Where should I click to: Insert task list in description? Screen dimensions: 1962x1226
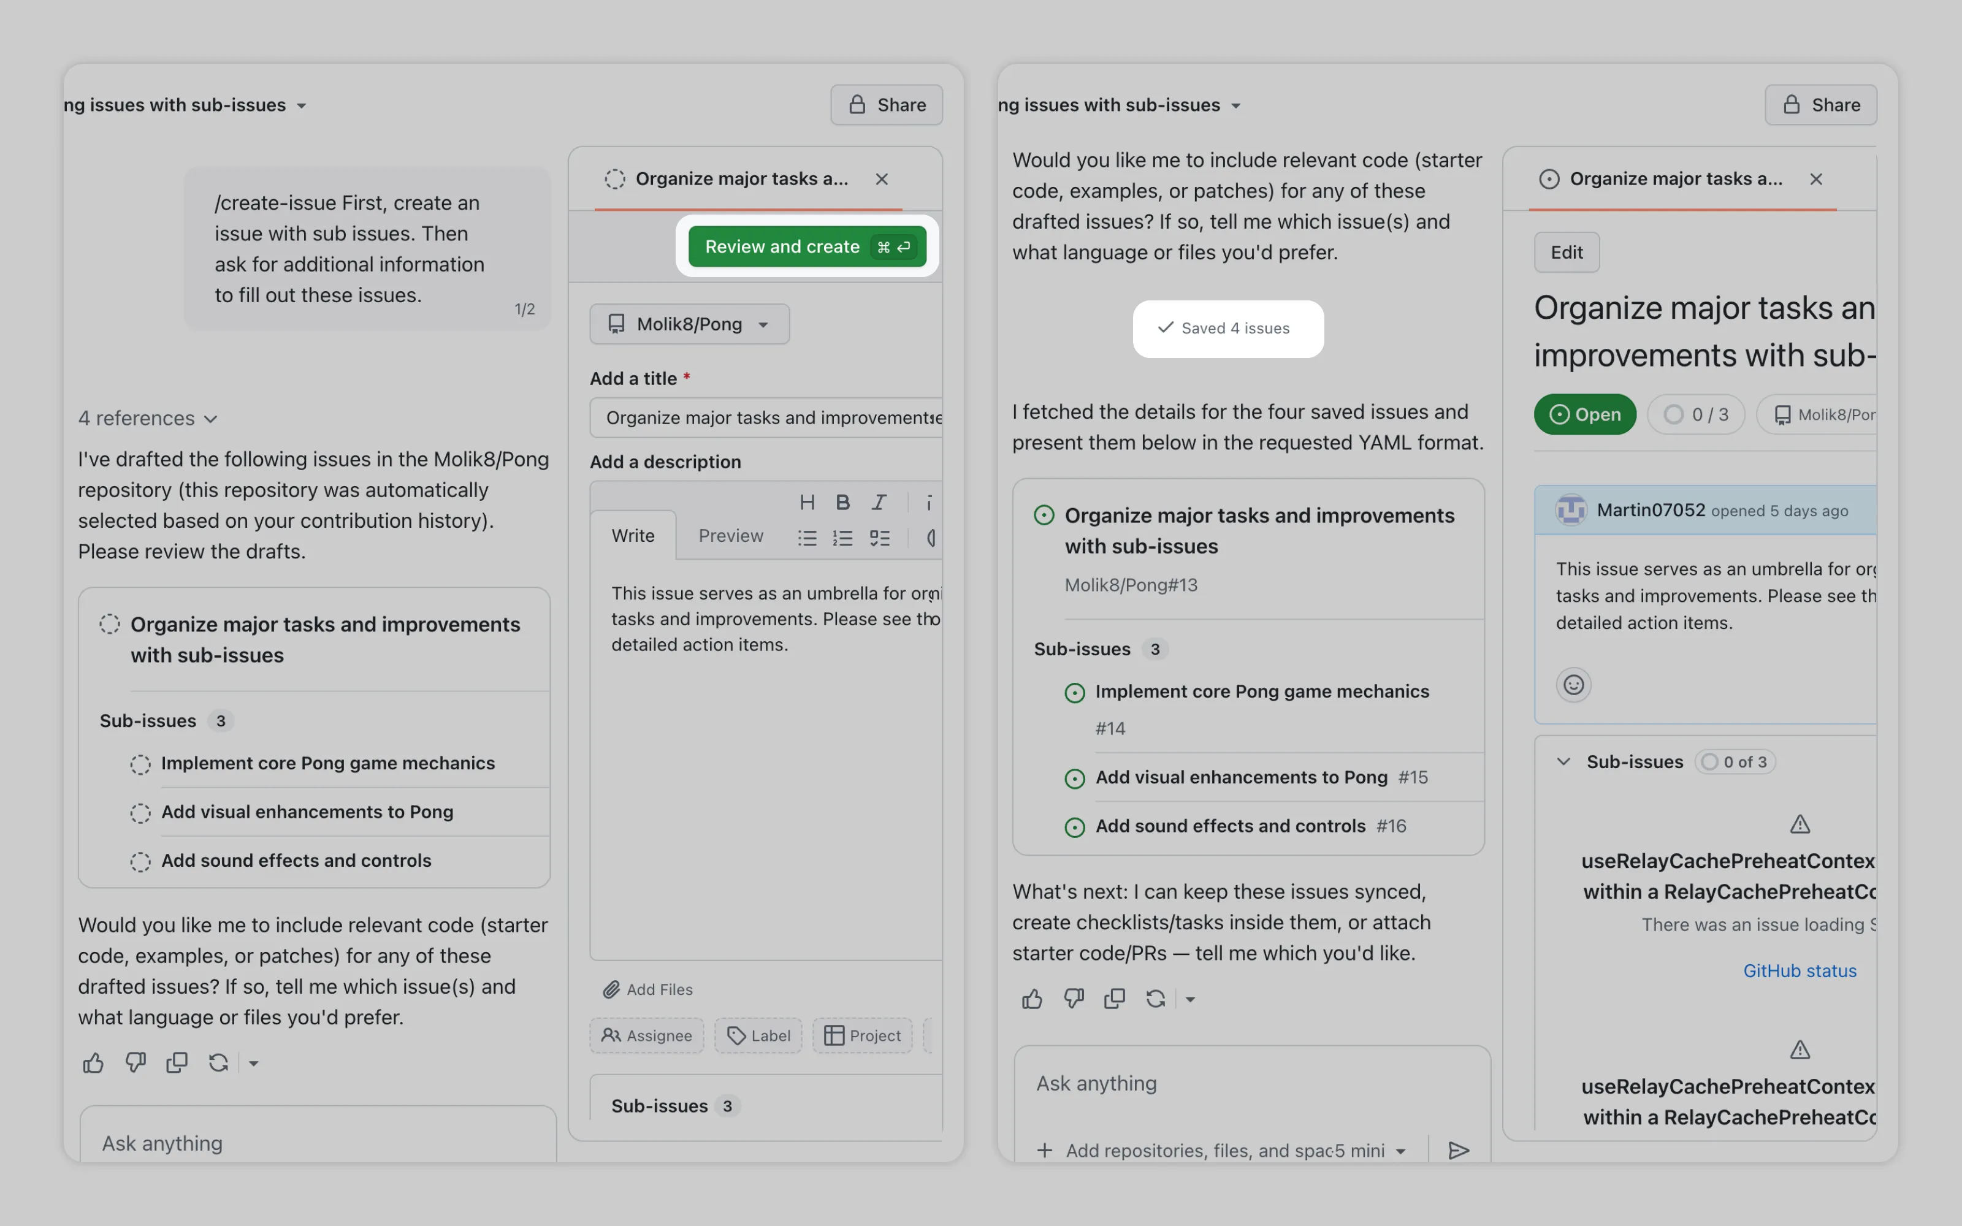[x=879, y=538]
